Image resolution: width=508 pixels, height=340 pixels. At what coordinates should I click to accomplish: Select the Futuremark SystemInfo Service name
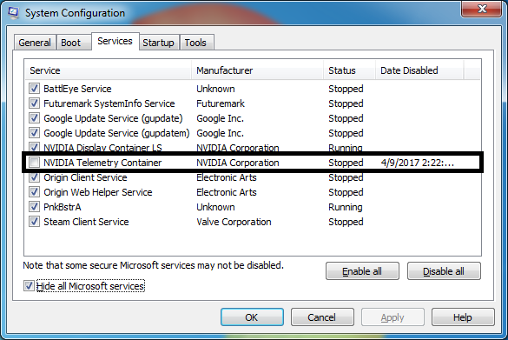(109, 103)
